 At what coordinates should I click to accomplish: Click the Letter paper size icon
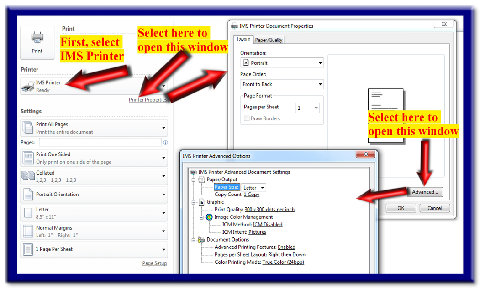[x=28, y=213]
